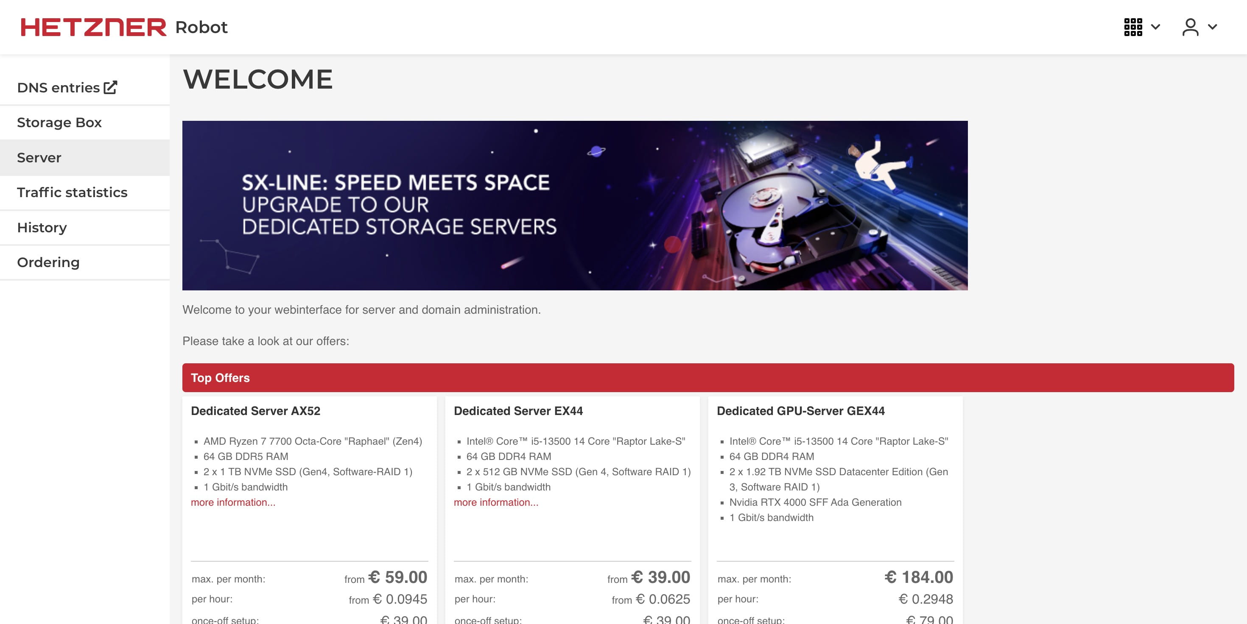View History in sidebar
Screen dimensions: 1247x624
(85, 227)
